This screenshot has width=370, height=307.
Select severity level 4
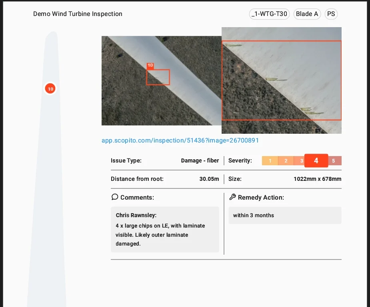pyautogui.click(x=316, y=160)
